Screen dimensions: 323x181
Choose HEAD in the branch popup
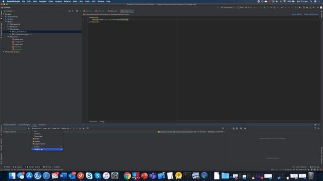click(x=47, y=139)
